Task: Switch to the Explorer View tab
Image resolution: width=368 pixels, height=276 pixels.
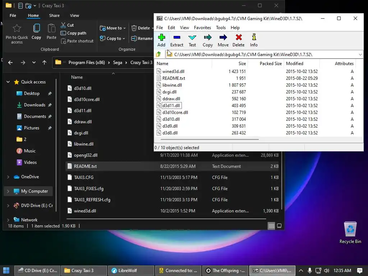Action: 74,15
